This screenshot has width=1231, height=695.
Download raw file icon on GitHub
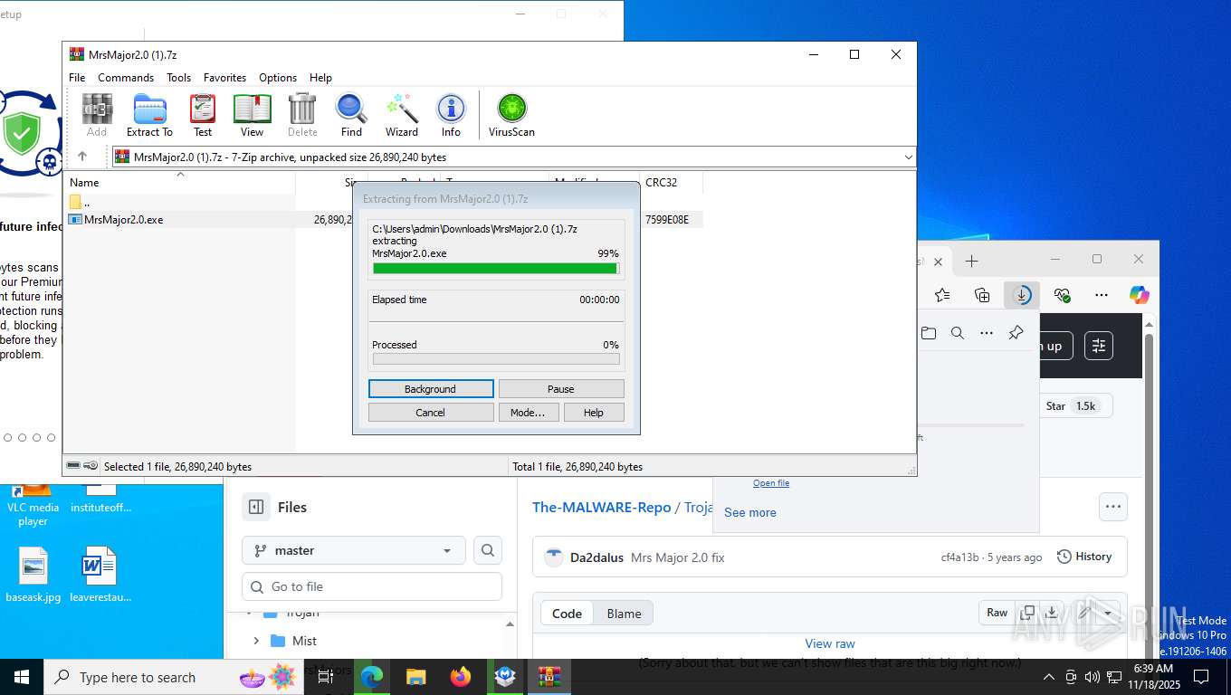point(1051,613)
